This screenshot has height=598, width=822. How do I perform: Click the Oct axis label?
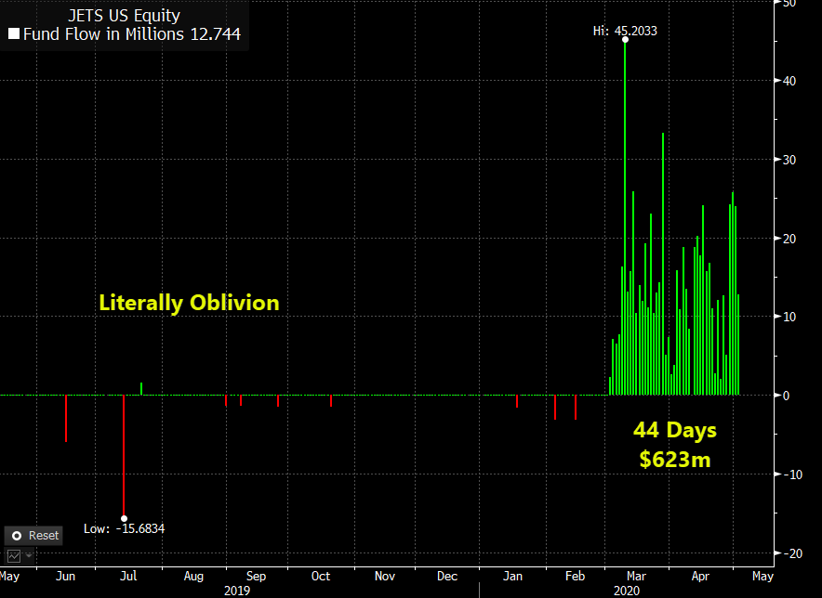321,576
